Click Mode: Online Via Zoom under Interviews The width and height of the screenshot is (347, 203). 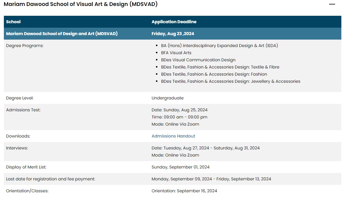coord(175,155)
